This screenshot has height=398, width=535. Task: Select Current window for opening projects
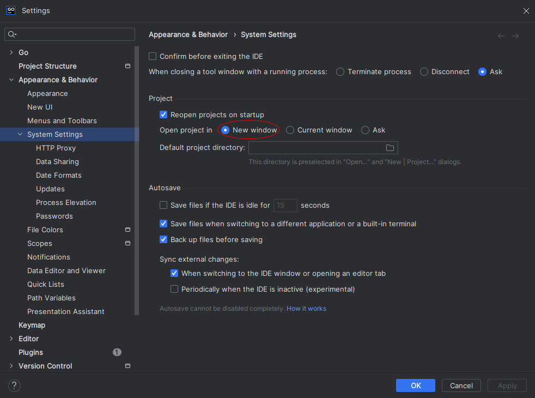point(290,130)
